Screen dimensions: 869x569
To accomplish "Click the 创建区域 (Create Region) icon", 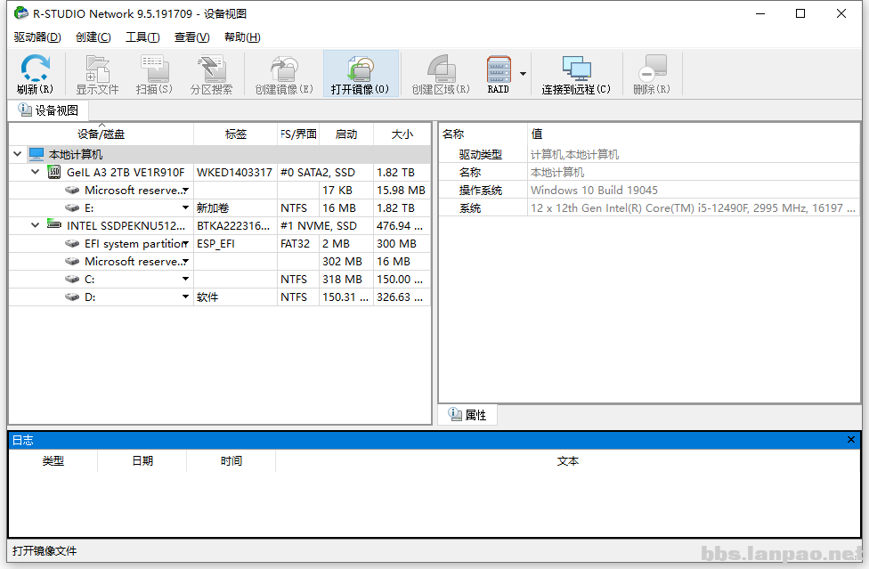I will point(441,75).
